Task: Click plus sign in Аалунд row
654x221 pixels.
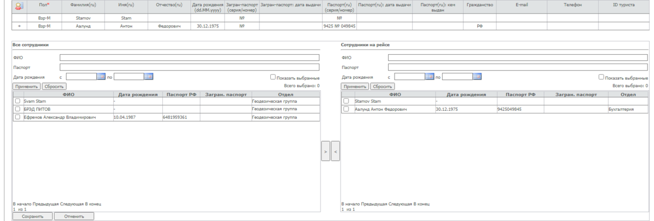Action: click(x=20, y=26)
